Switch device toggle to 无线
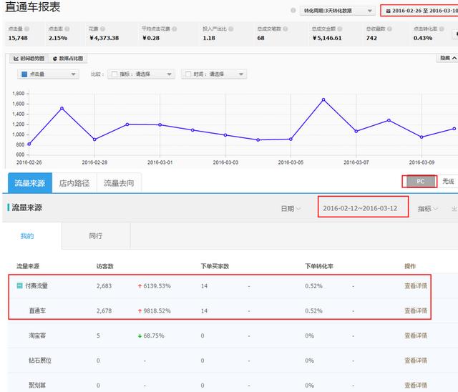 point(448,182)
